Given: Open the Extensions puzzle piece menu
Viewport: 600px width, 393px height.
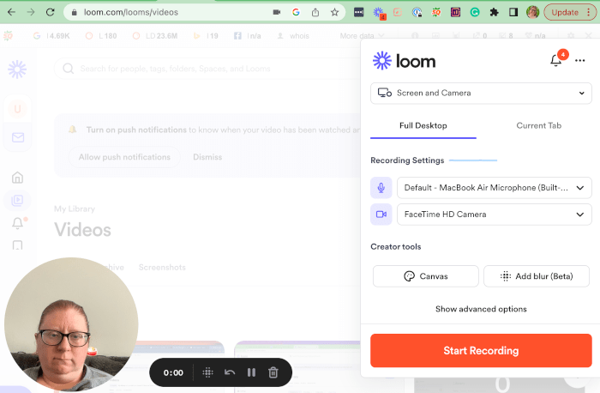Looking at the screenshot, I should (494, 12).
